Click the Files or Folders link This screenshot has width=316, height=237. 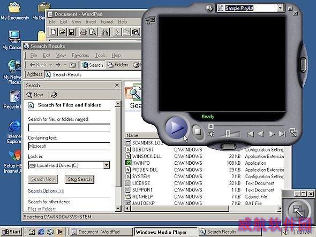click(x=42, y=209)
